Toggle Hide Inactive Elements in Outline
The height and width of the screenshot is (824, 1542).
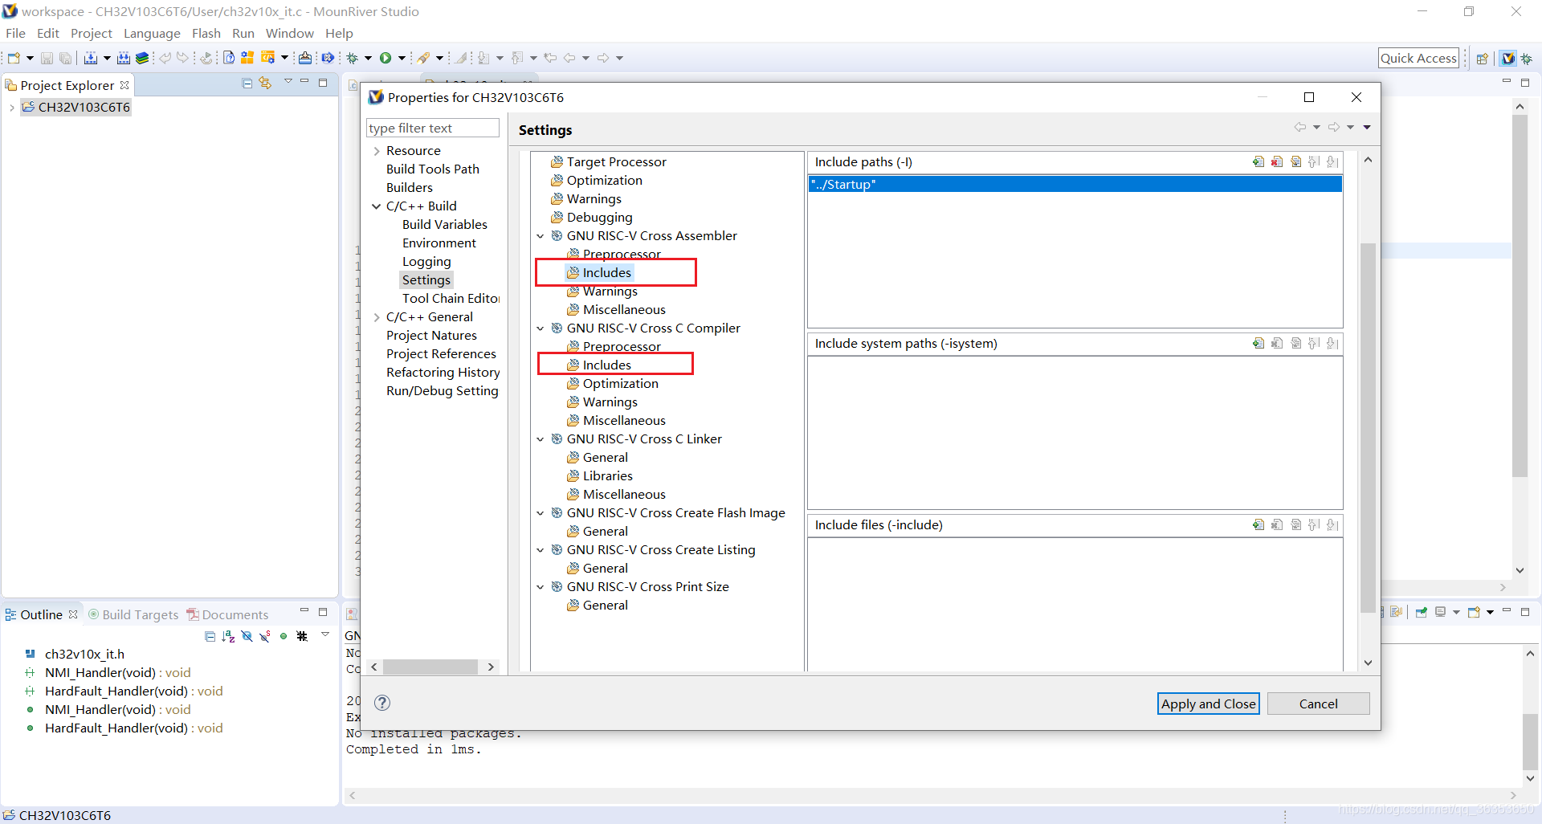pyautogui.click(x=302, y=636)
